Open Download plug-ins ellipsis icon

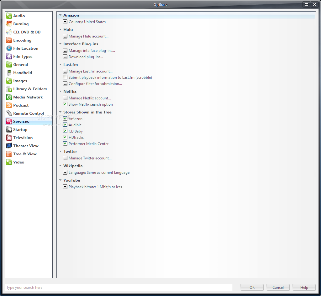coord(65,57)
